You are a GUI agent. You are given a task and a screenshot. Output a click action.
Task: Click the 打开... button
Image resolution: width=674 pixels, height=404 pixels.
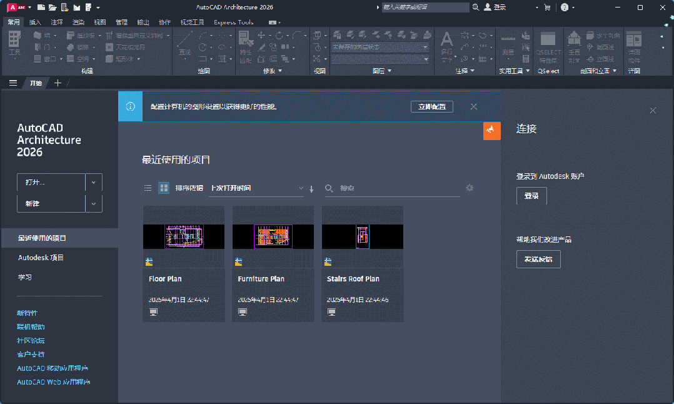pyautogui.click(x=51, y=182)
